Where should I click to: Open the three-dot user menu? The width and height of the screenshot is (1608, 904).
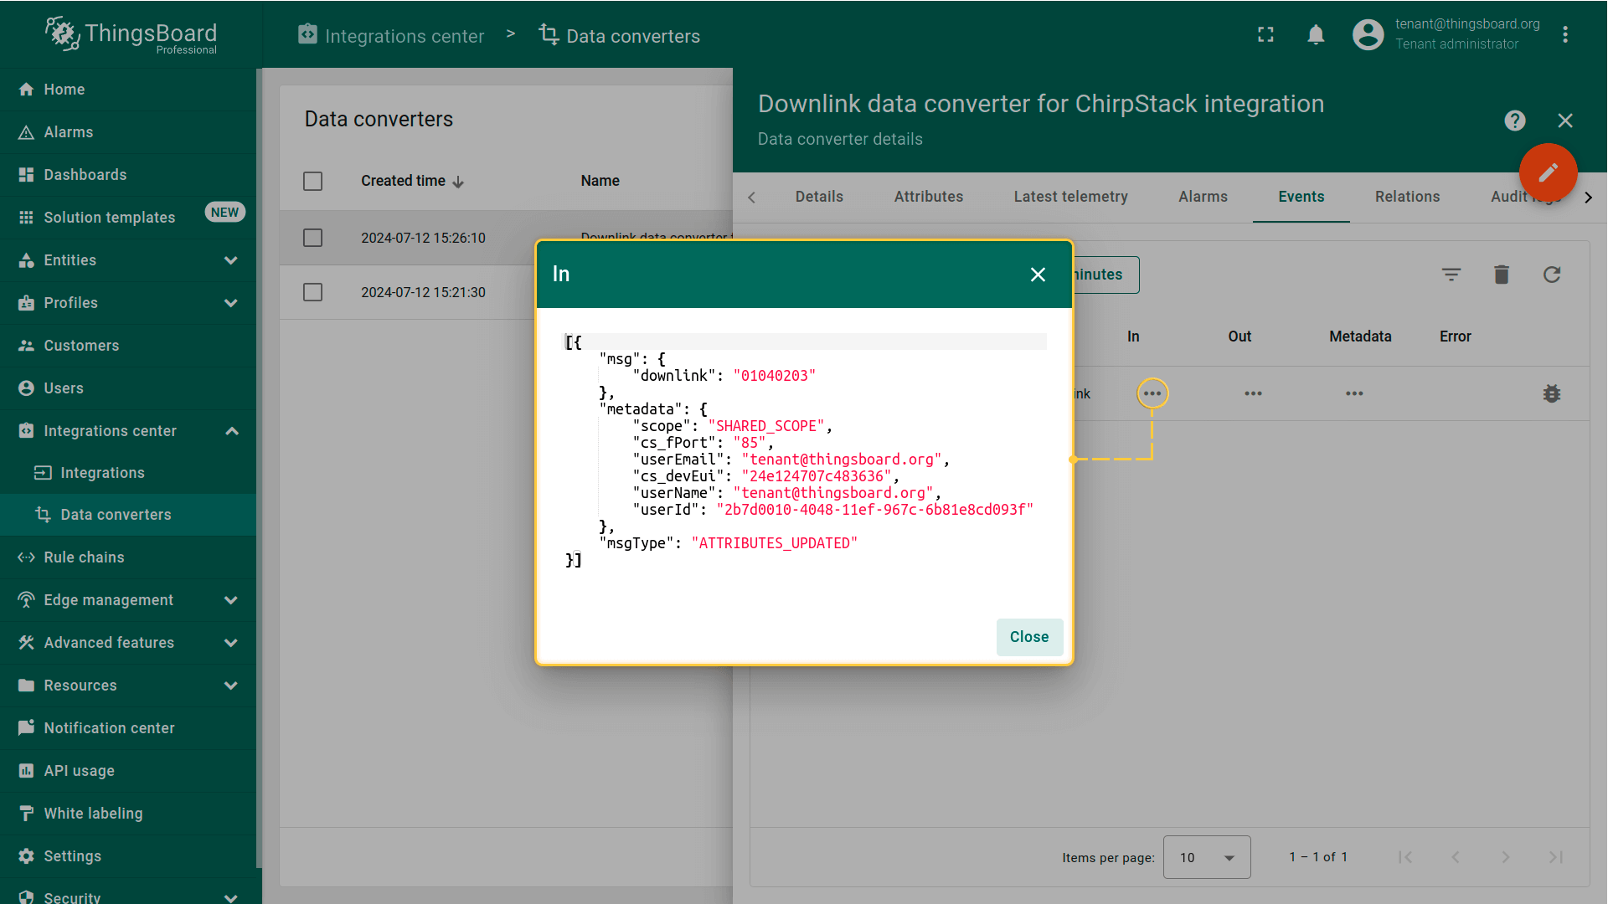click(x=1564, y=34)
